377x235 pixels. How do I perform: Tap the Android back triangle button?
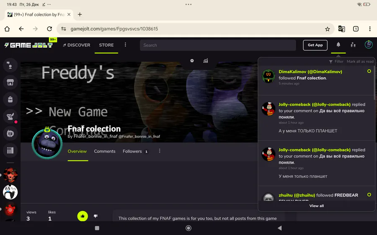click(x=280, y=228)
